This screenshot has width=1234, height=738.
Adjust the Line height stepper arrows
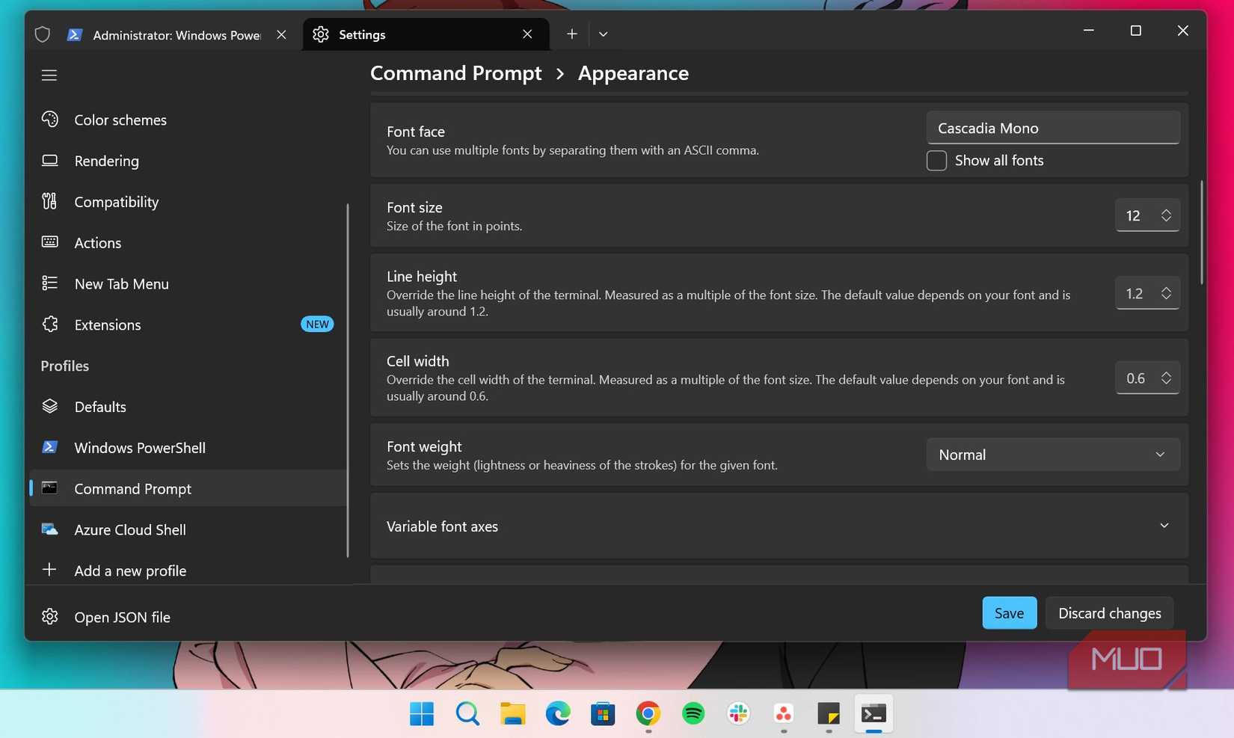[x=1166, y=293]
